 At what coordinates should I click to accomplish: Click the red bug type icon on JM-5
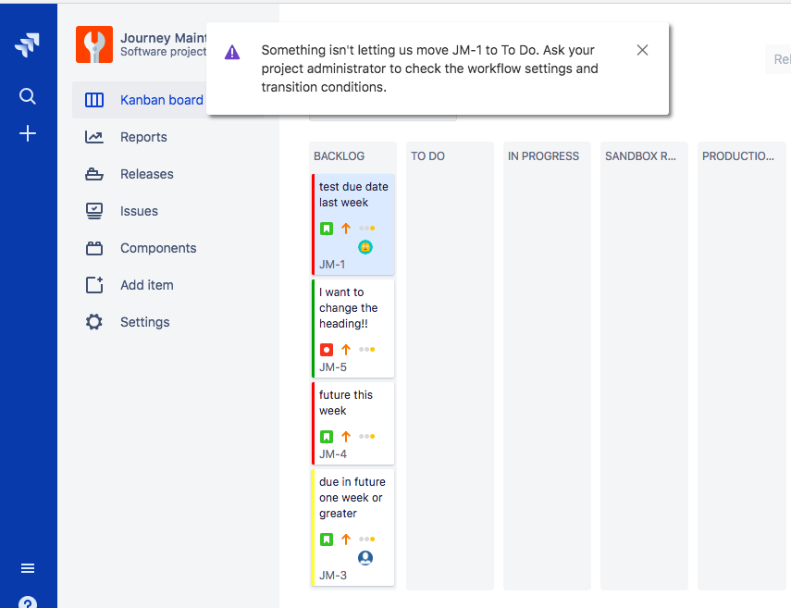[327, 349]
